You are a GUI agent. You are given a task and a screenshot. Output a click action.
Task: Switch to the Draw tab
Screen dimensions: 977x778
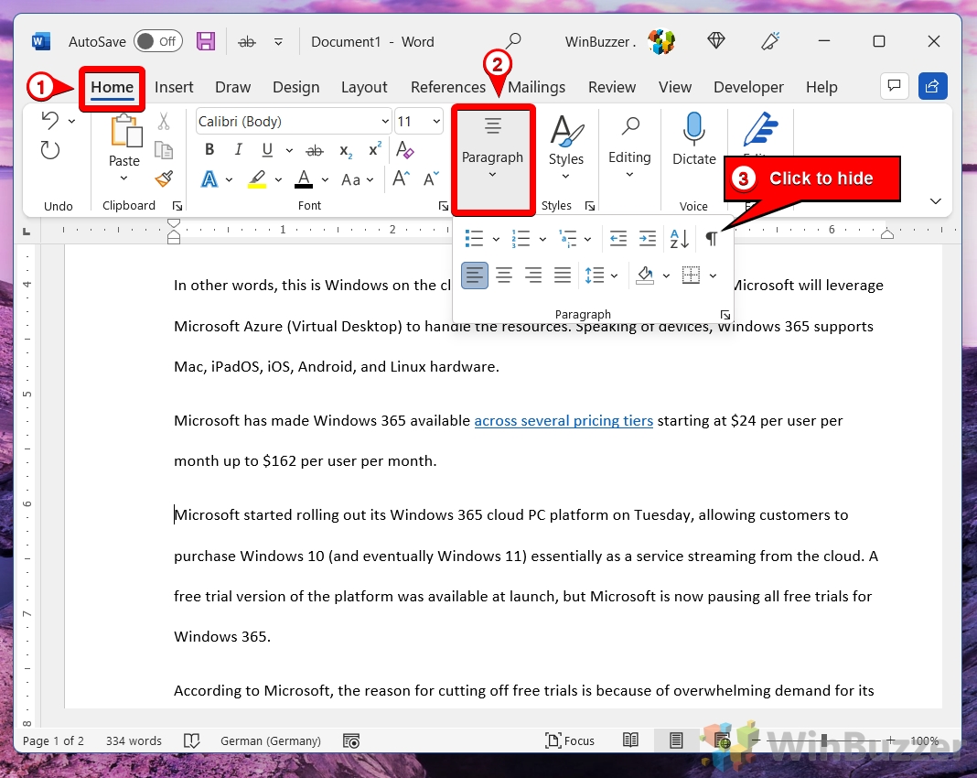pyautogui.click(x=232, y=87)
